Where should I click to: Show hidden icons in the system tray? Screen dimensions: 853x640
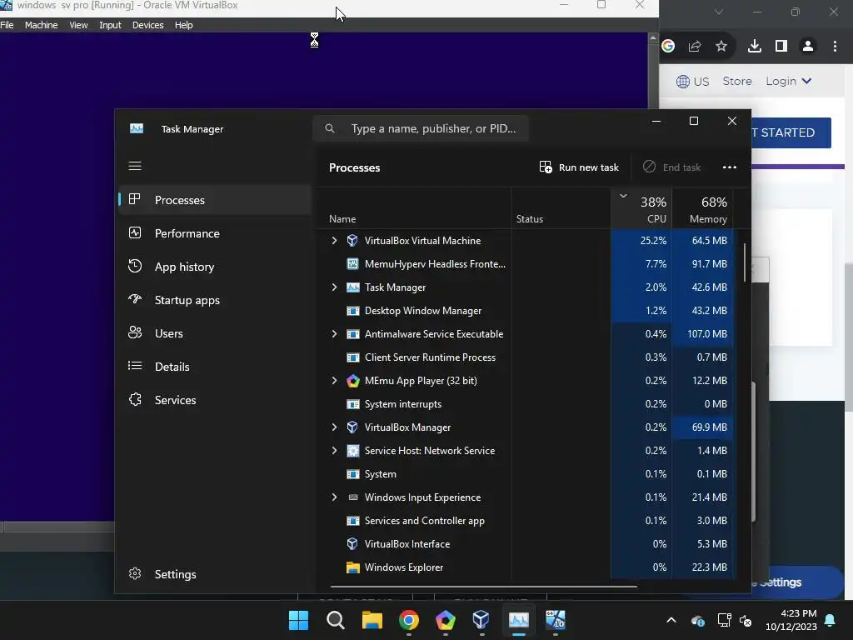coord(671,620)
